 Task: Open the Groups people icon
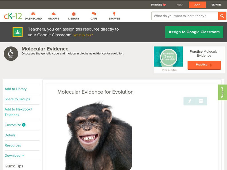[54, 14]
